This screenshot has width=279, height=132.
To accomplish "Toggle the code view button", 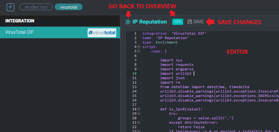I will 178,22.
